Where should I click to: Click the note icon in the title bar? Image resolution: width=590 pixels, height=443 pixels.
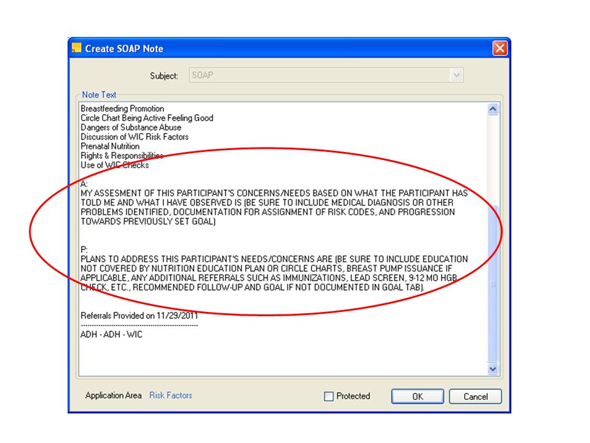(76, 48)
